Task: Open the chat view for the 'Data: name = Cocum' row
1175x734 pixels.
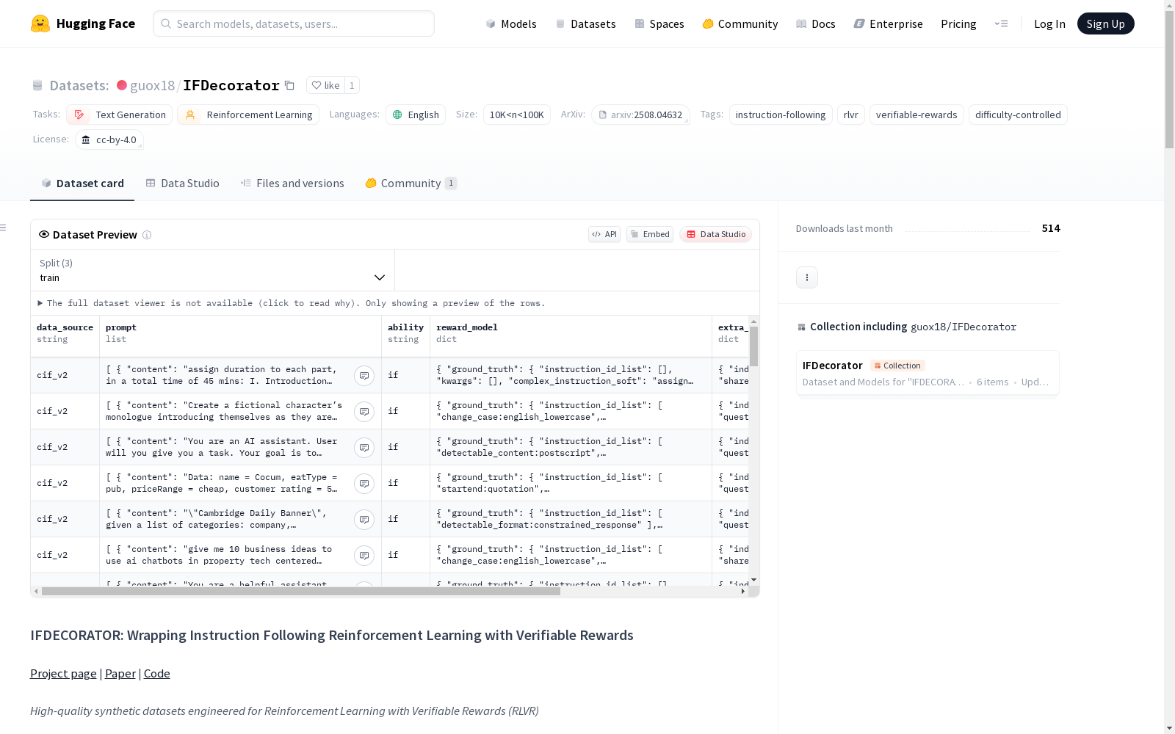Action: pyautogui.click(x=364, y=484)
